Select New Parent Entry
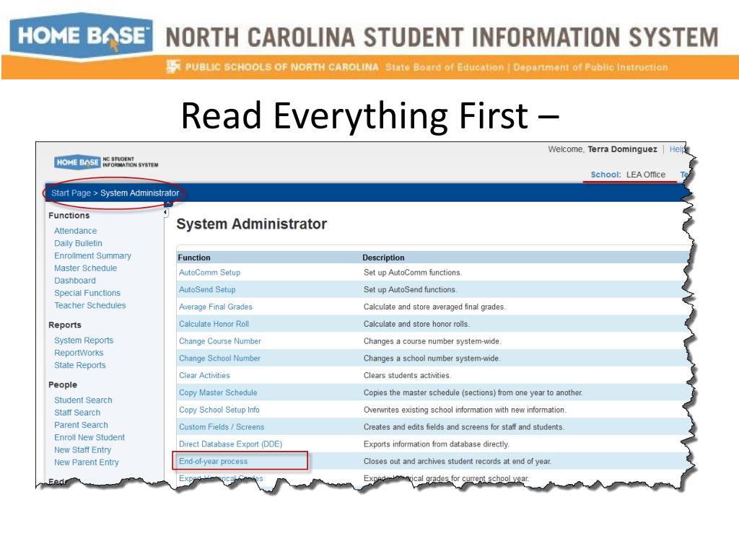739x554 pixels. tap(87, 462)
